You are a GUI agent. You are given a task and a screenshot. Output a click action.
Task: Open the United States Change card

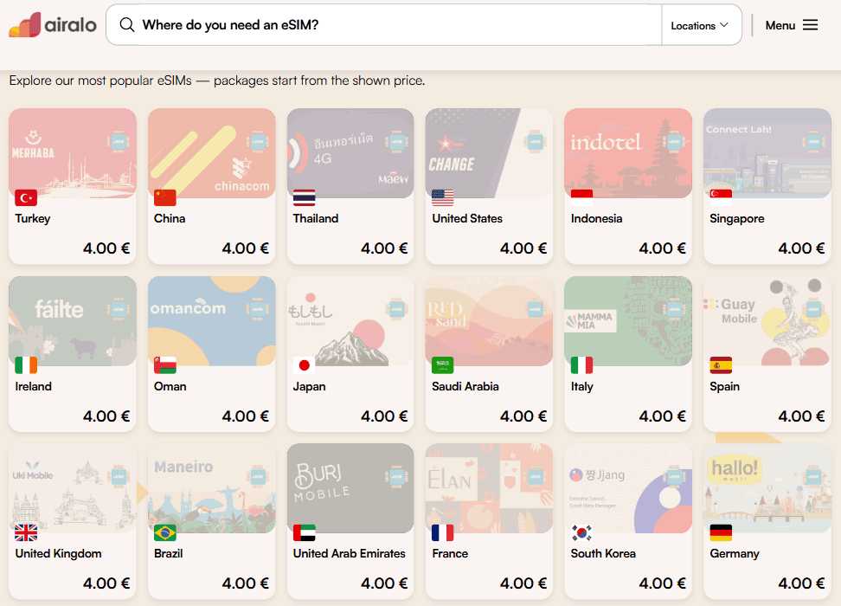pos(489,186)
